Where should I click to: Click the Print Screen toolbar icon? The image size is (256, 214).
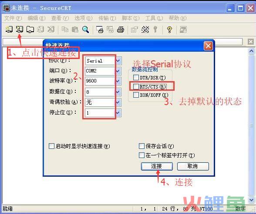pyautogui.click(x=100, y=30)
